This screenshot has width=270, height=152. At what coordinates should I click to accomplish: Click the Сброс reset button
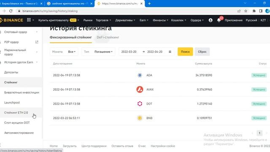(202, 52)
